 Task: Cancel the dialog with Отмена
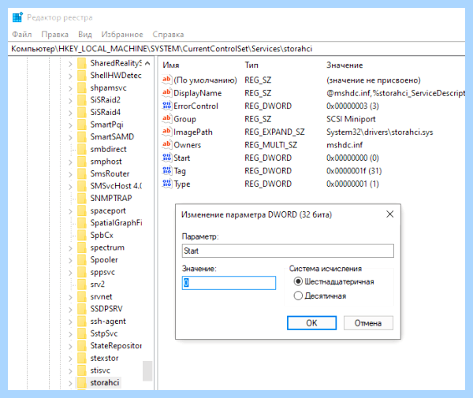click(368, 323)
